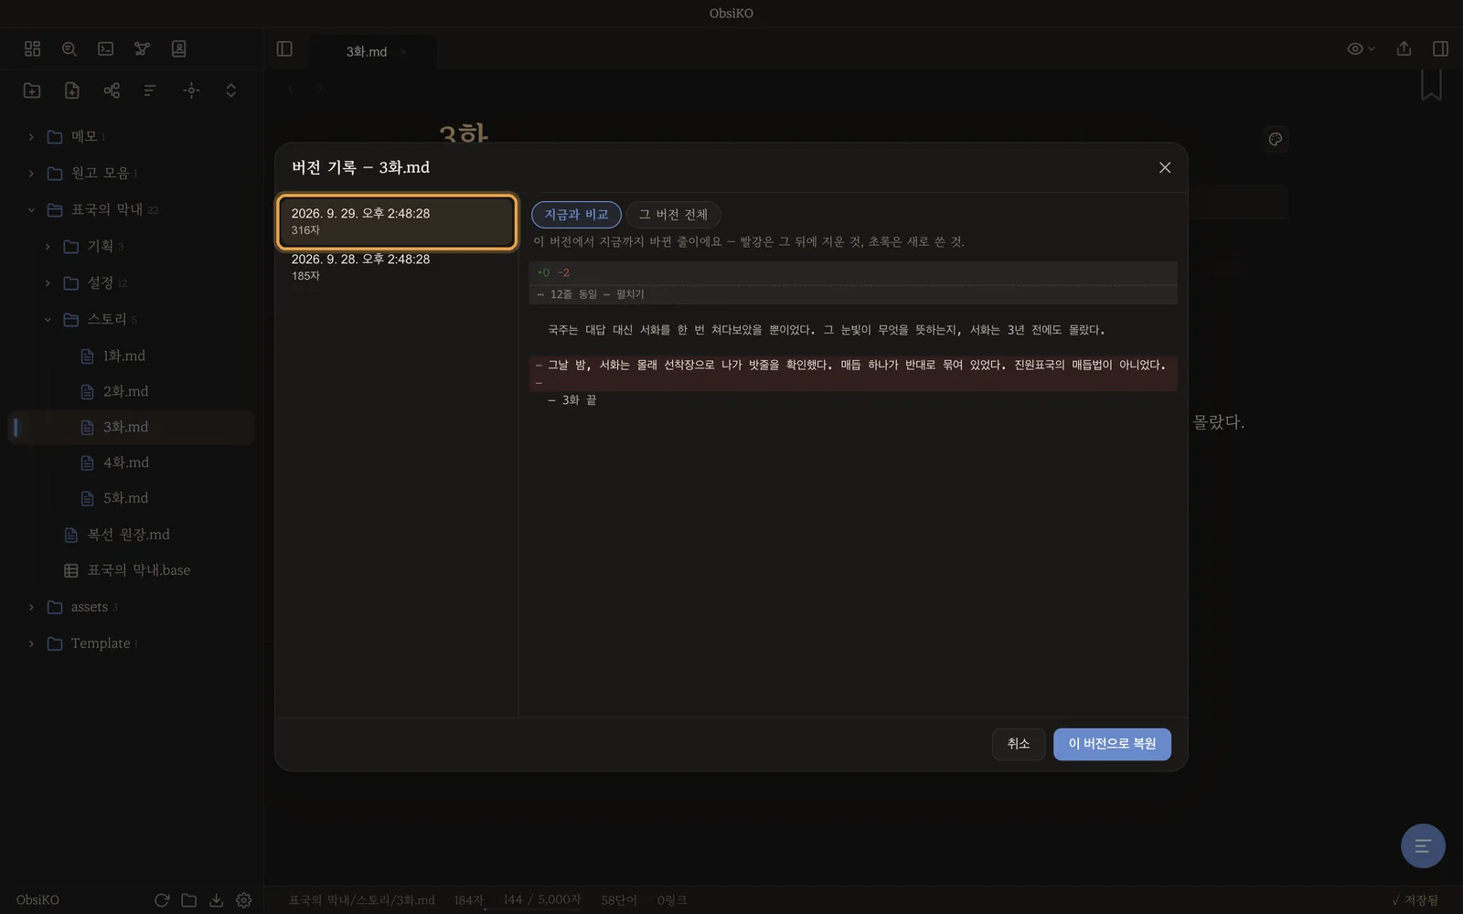Create a new note with file-plus icon
The width and height of the screenshot is (1463, 914).
click(x=72, y=90)
